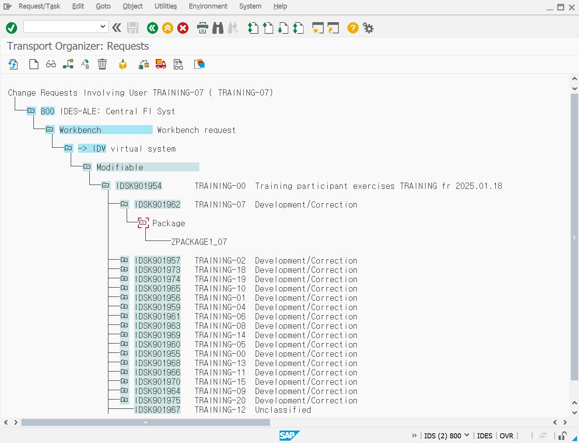Viewport: 579px width, 443px height.
Task: Collapse the Package folder node
Action: point(143,223)
